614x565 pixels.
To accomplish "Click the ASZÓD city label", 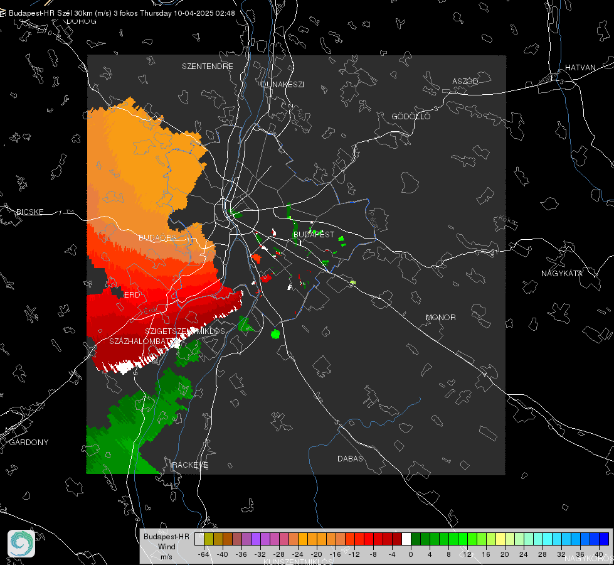I will [465, 81].
